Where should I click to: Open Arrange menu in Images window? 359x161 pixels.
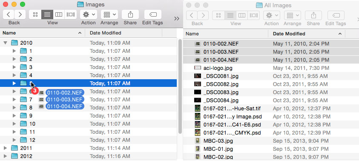(109, 14)
